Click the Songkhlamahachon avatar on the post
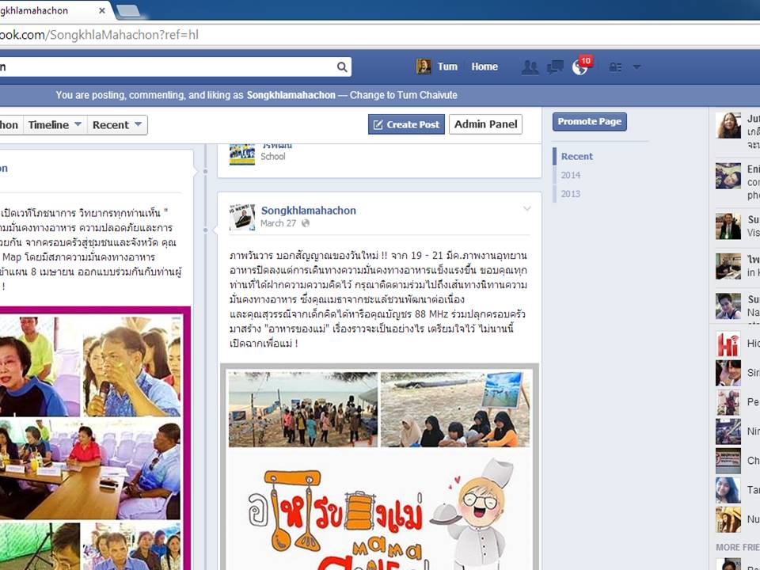Image resolution: width=760 pixels, height=570 pixels. click(242, 216)
